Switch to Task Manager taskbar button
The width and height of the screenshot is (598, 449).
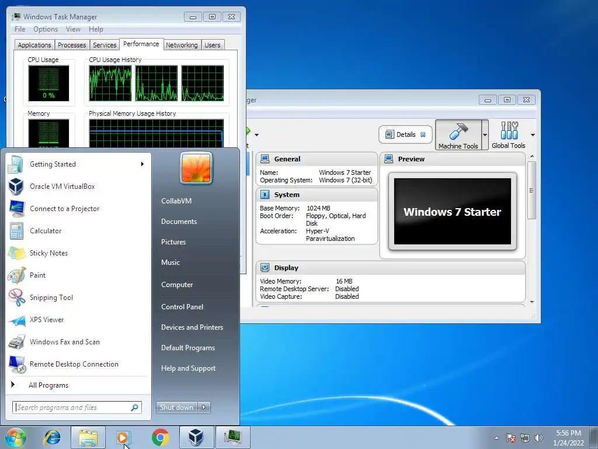click(232, 437)
